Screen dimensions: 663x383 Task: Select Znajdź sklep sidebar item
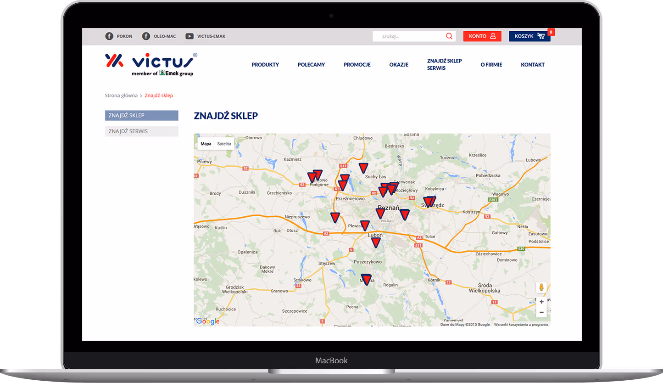[141, 115]
